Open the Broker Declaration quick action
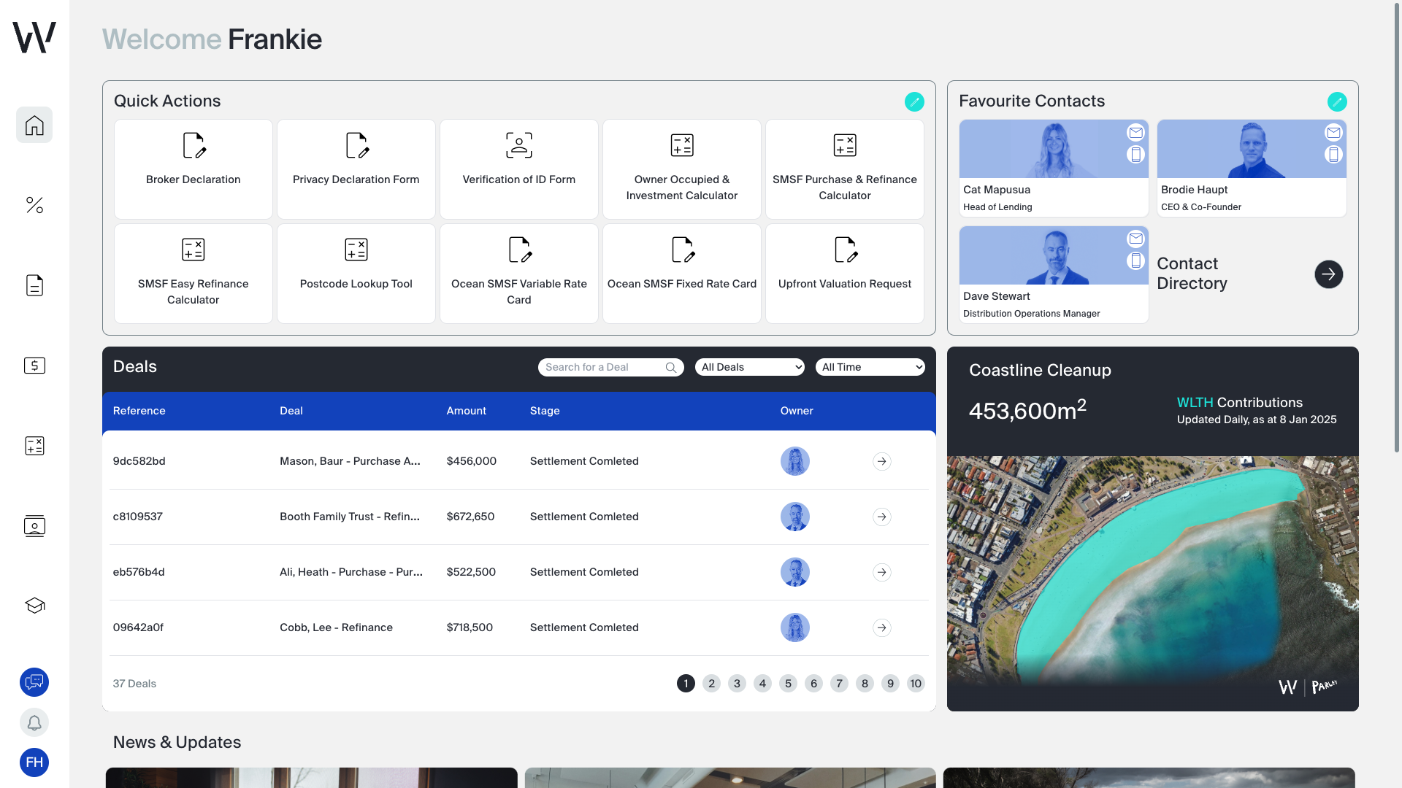This screenshot has width=1402, height=788. click(194, 169)
